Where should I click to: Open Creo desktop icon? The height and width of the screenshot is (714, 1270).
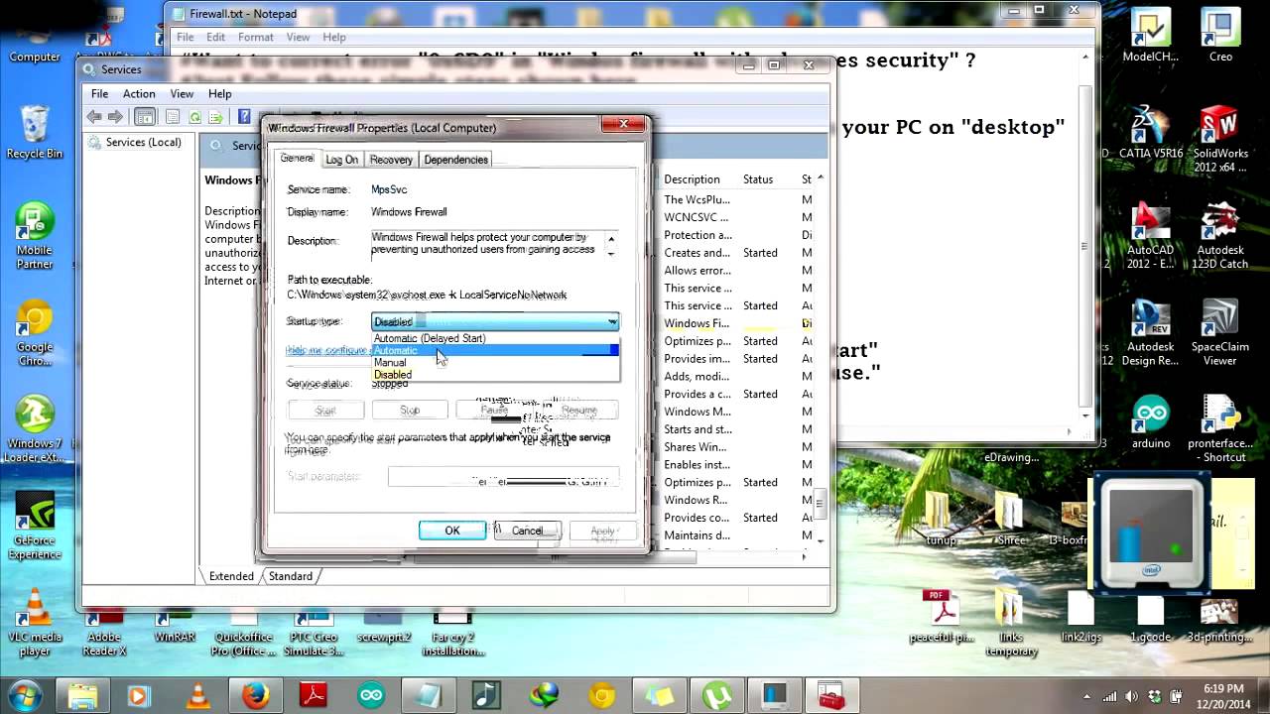tap(1220, 35)
